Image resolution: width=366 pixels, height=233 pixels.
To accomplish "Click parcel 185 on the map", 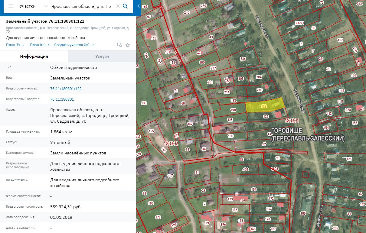I will point(303,213).
